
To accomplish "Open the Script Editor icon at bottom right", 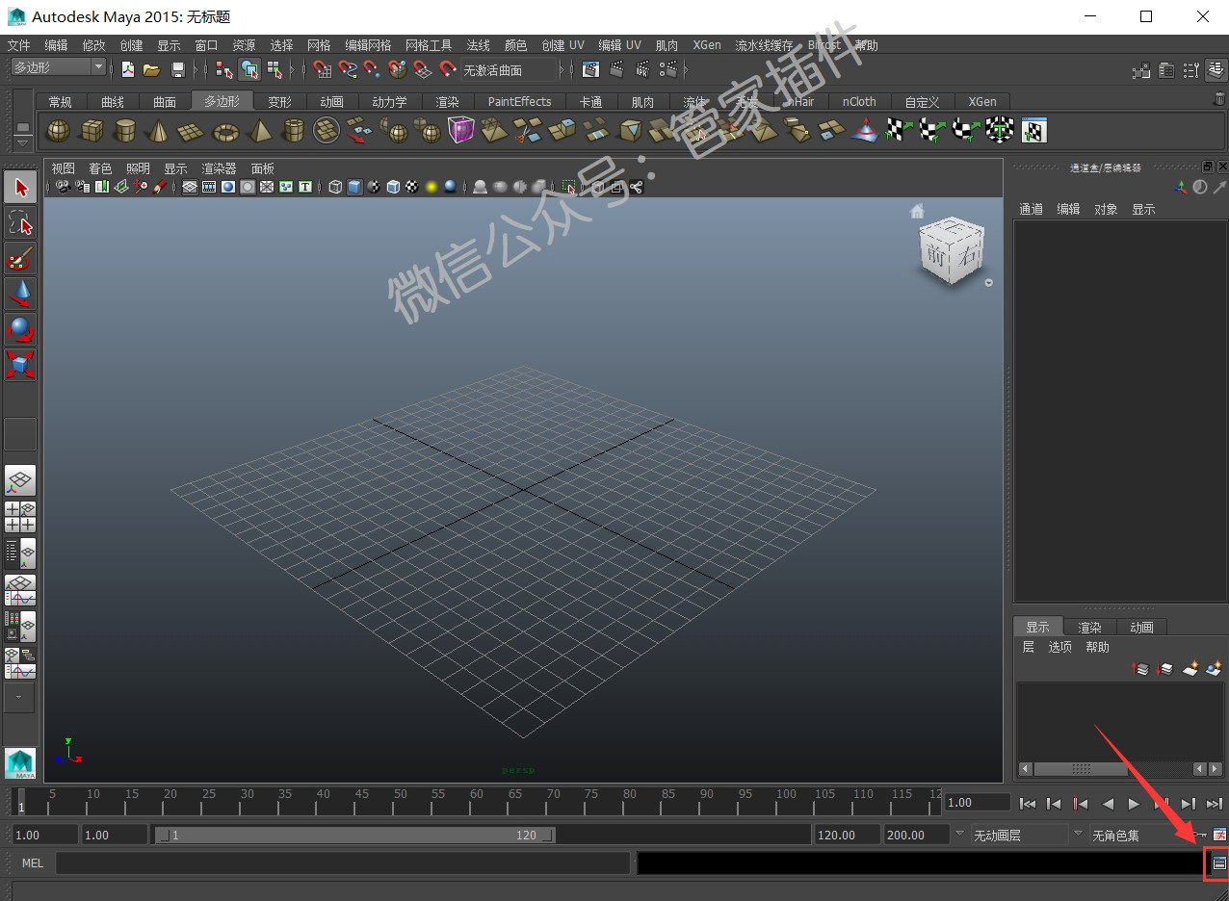I will (1218, 863).
